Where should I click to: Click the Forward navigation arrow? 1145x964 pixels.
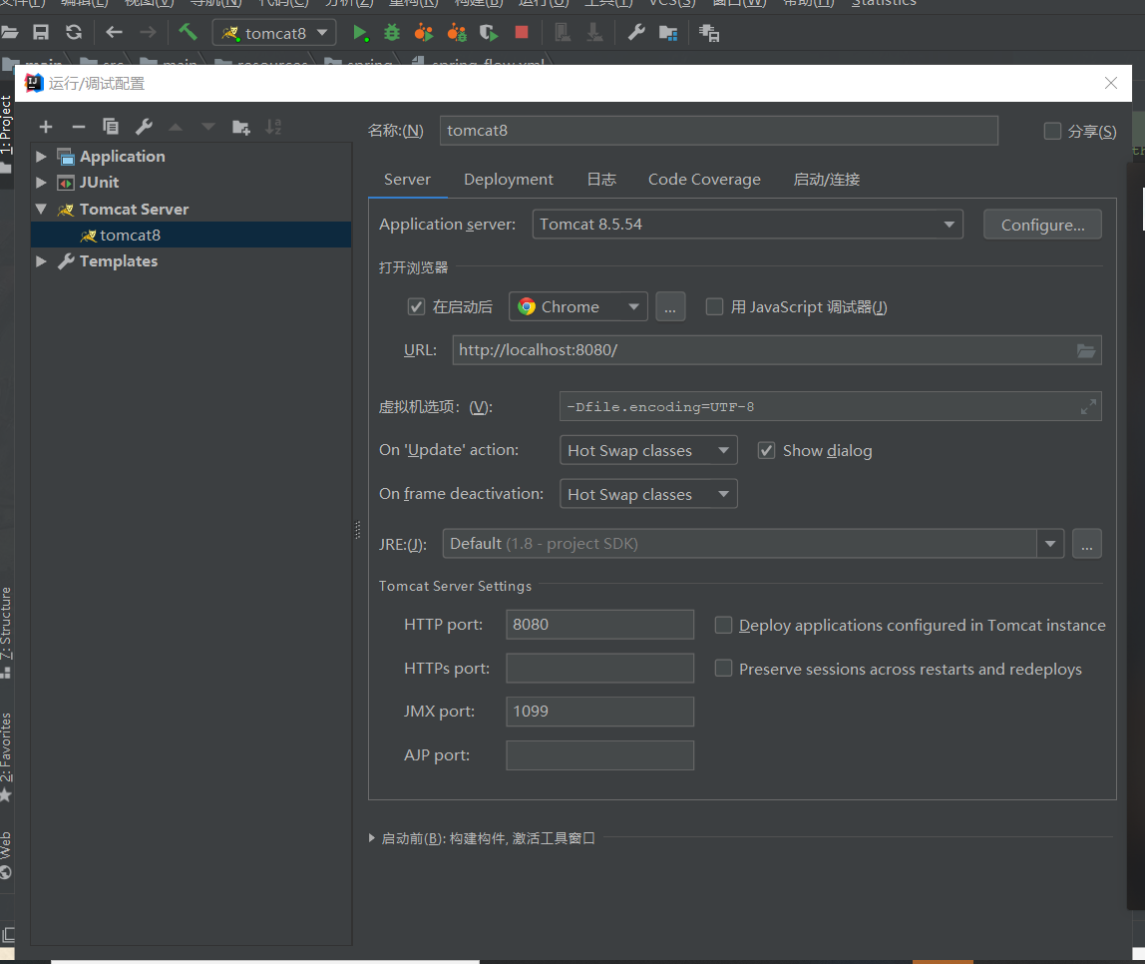coord(148,33)
